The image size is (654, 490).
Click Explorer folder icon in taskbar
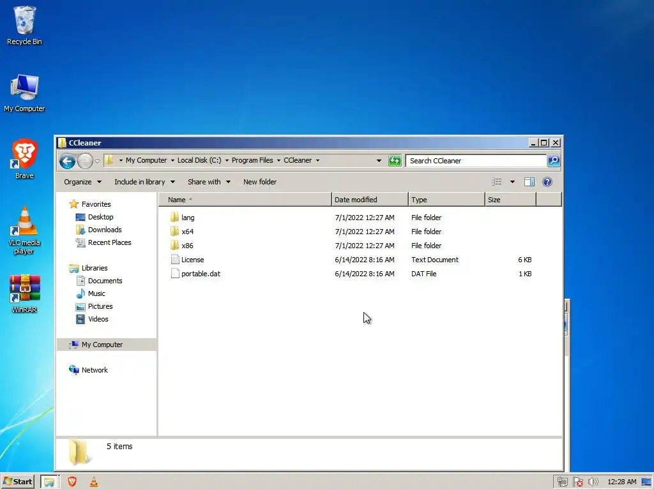click(50, 482)
